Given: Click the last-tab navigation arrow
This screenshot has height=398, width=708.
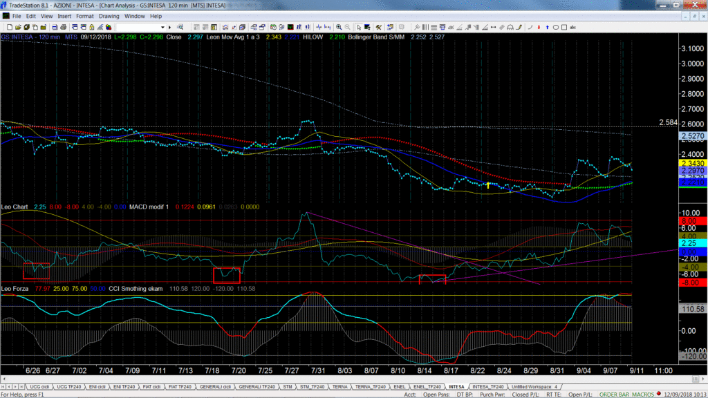Looking at the screenshot, I should [21, 387].
